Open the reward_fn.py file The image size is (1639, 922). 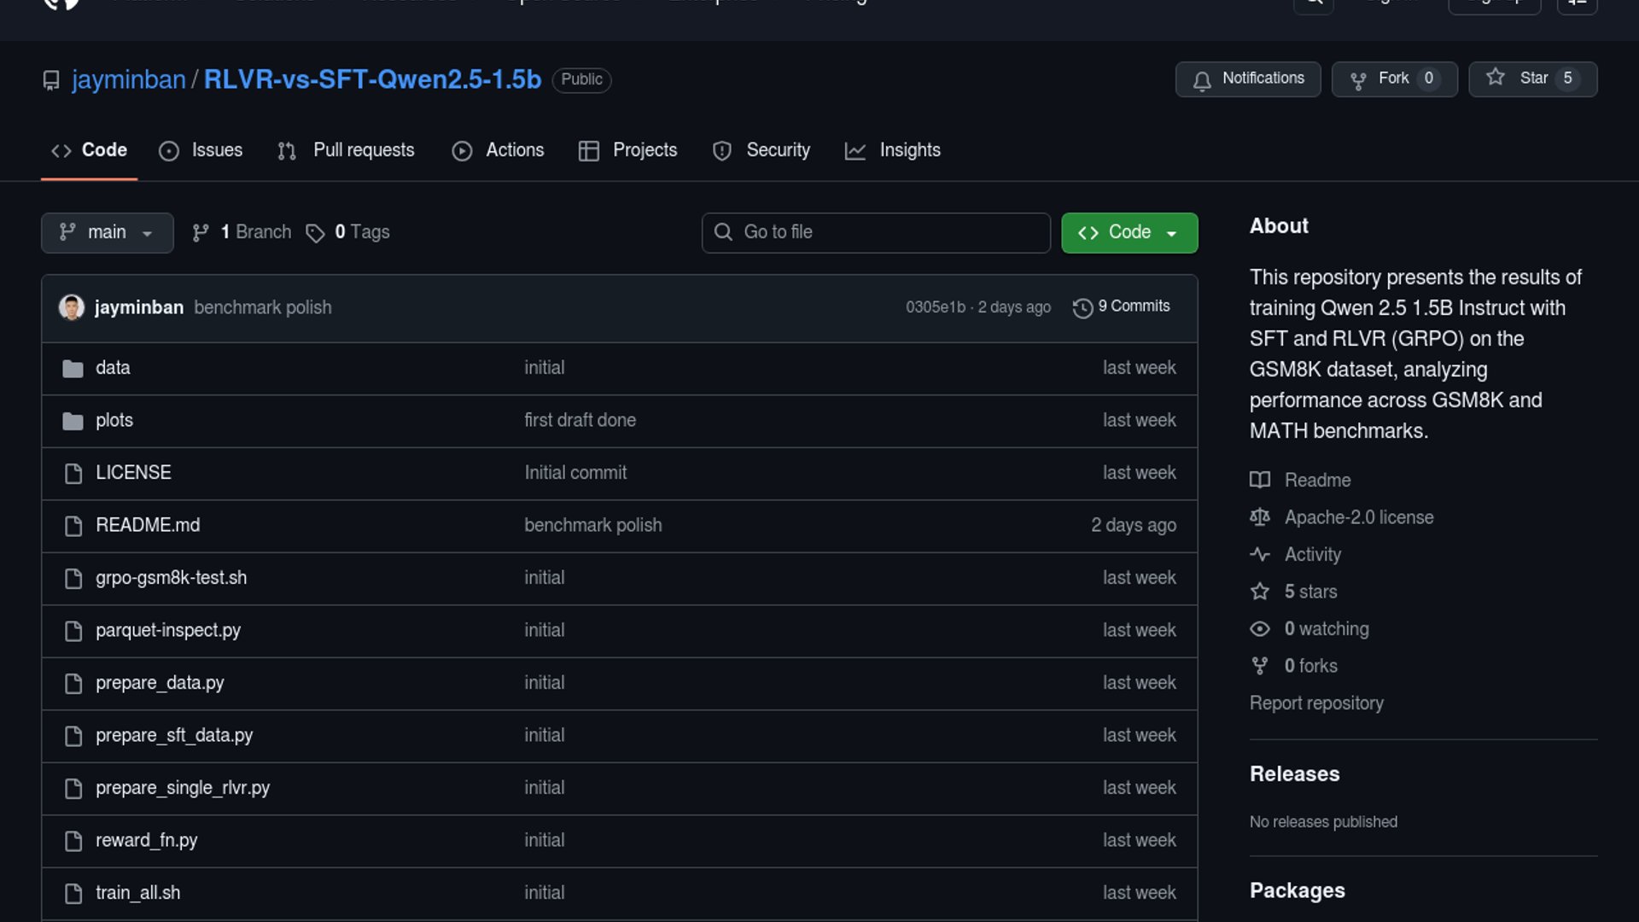[146, 840]
